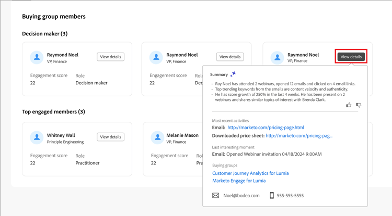
Task: Click the phone number 555-555-5555
Action: tap(290, 196)
